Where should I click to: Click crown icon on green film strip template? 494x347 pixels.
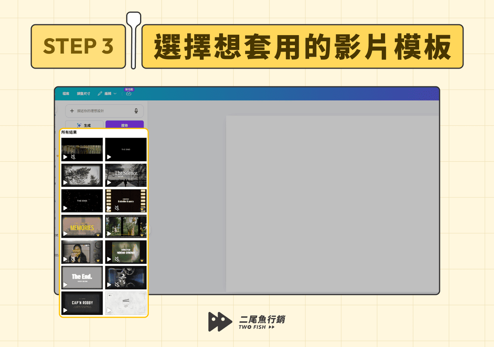(142, 234)
